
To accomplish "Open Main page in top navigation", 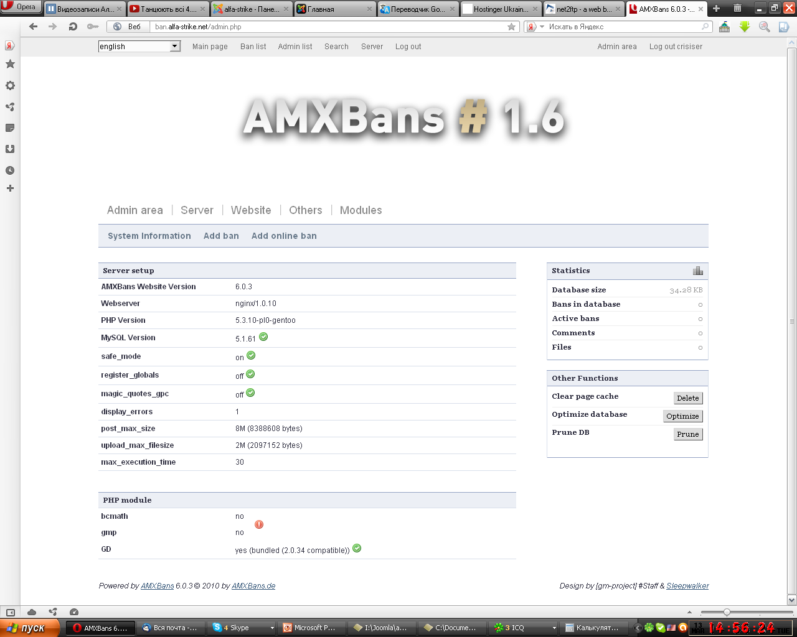I will point(210,47).
